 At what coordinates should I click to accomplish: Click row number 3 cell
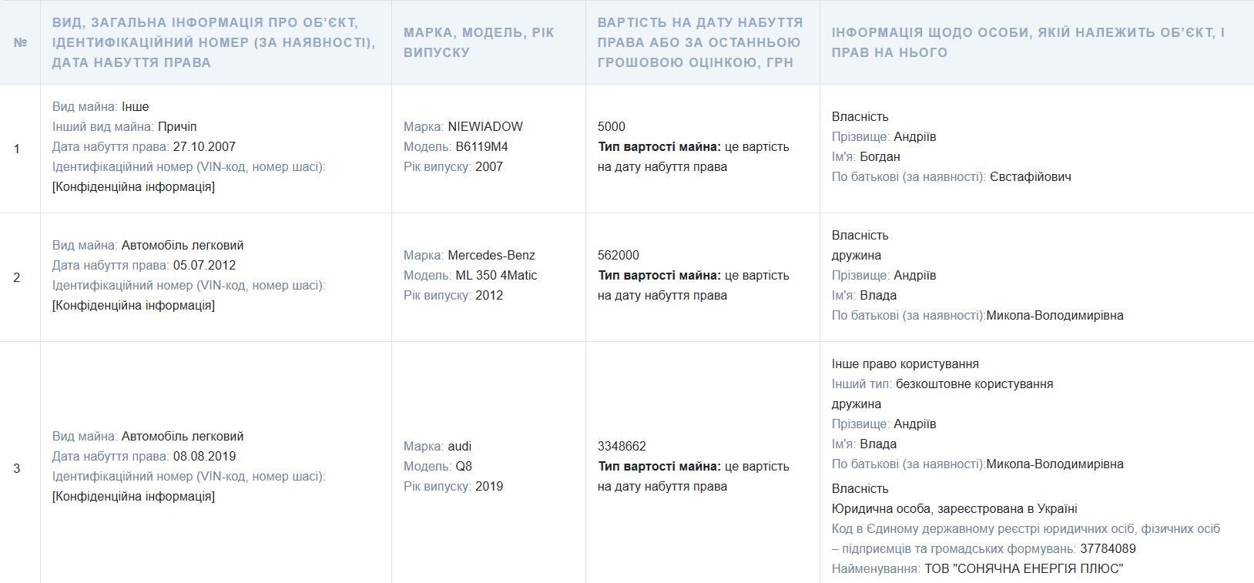click(17, 468)
